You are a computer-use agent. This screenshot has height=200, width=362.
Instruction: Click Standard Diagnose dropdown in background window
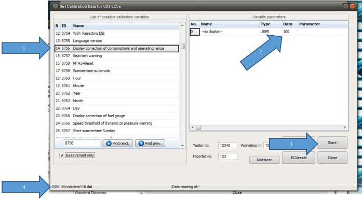pos(109,193)
